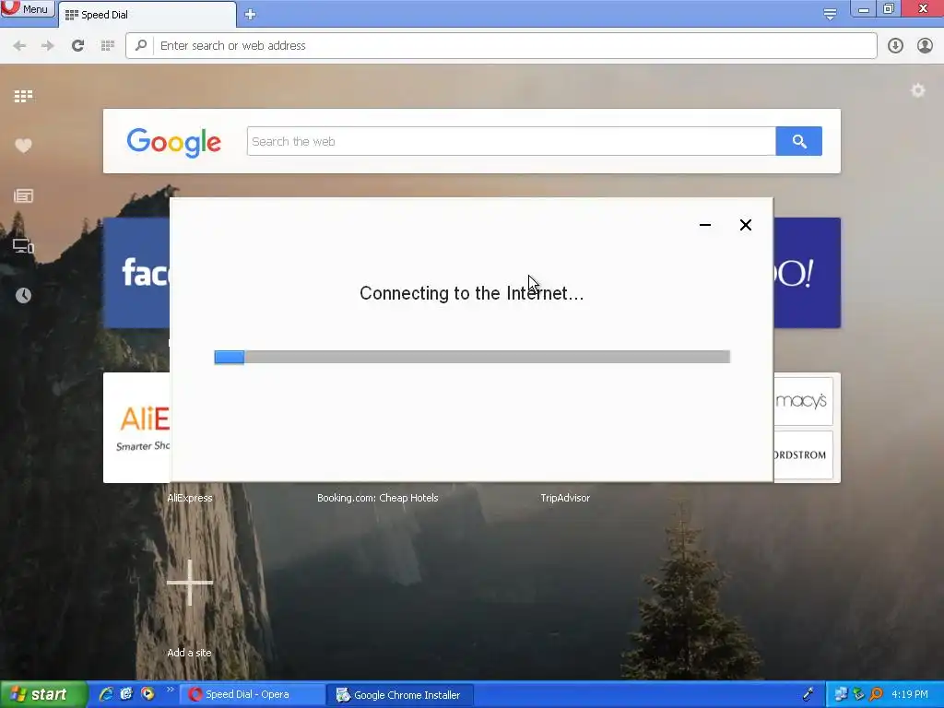Open a new tab with plus icon

coord(251,15)
